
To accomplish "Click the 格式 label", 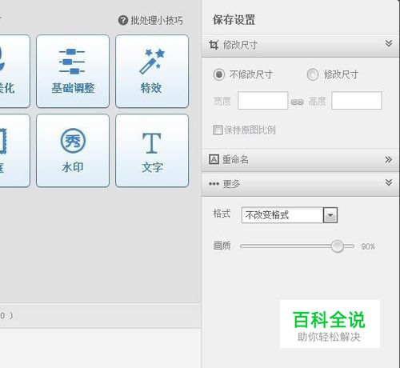I will click(222, 214).
